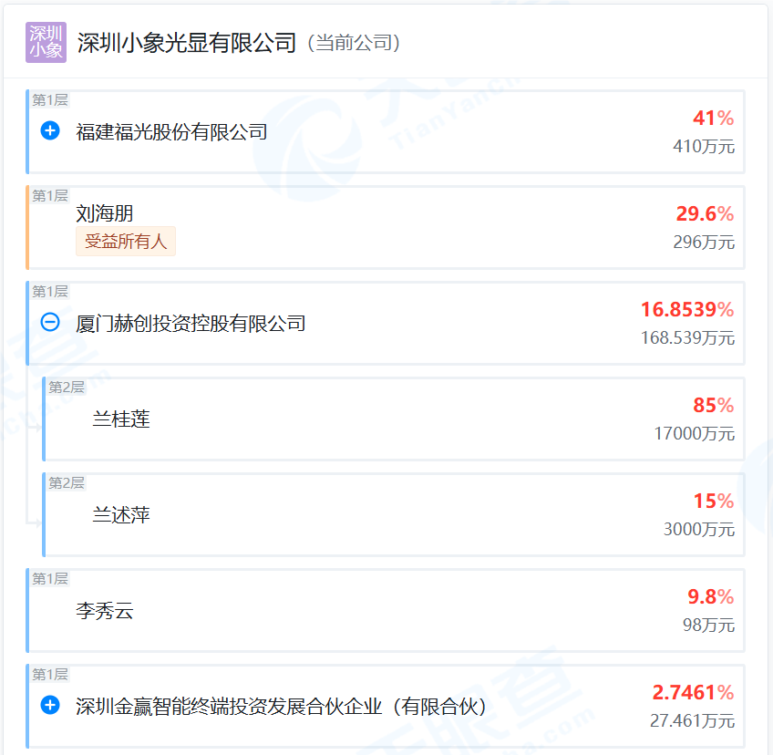
Task: Expand 福建福光股份有限公司 shareholder node
Action: (x=50, y=131)
